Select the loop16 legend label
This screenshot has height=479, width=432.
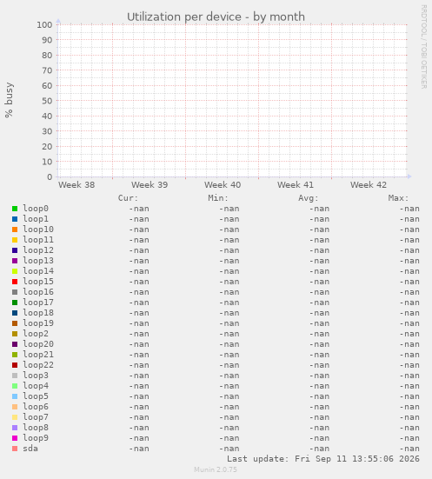[x=38, y=292]
